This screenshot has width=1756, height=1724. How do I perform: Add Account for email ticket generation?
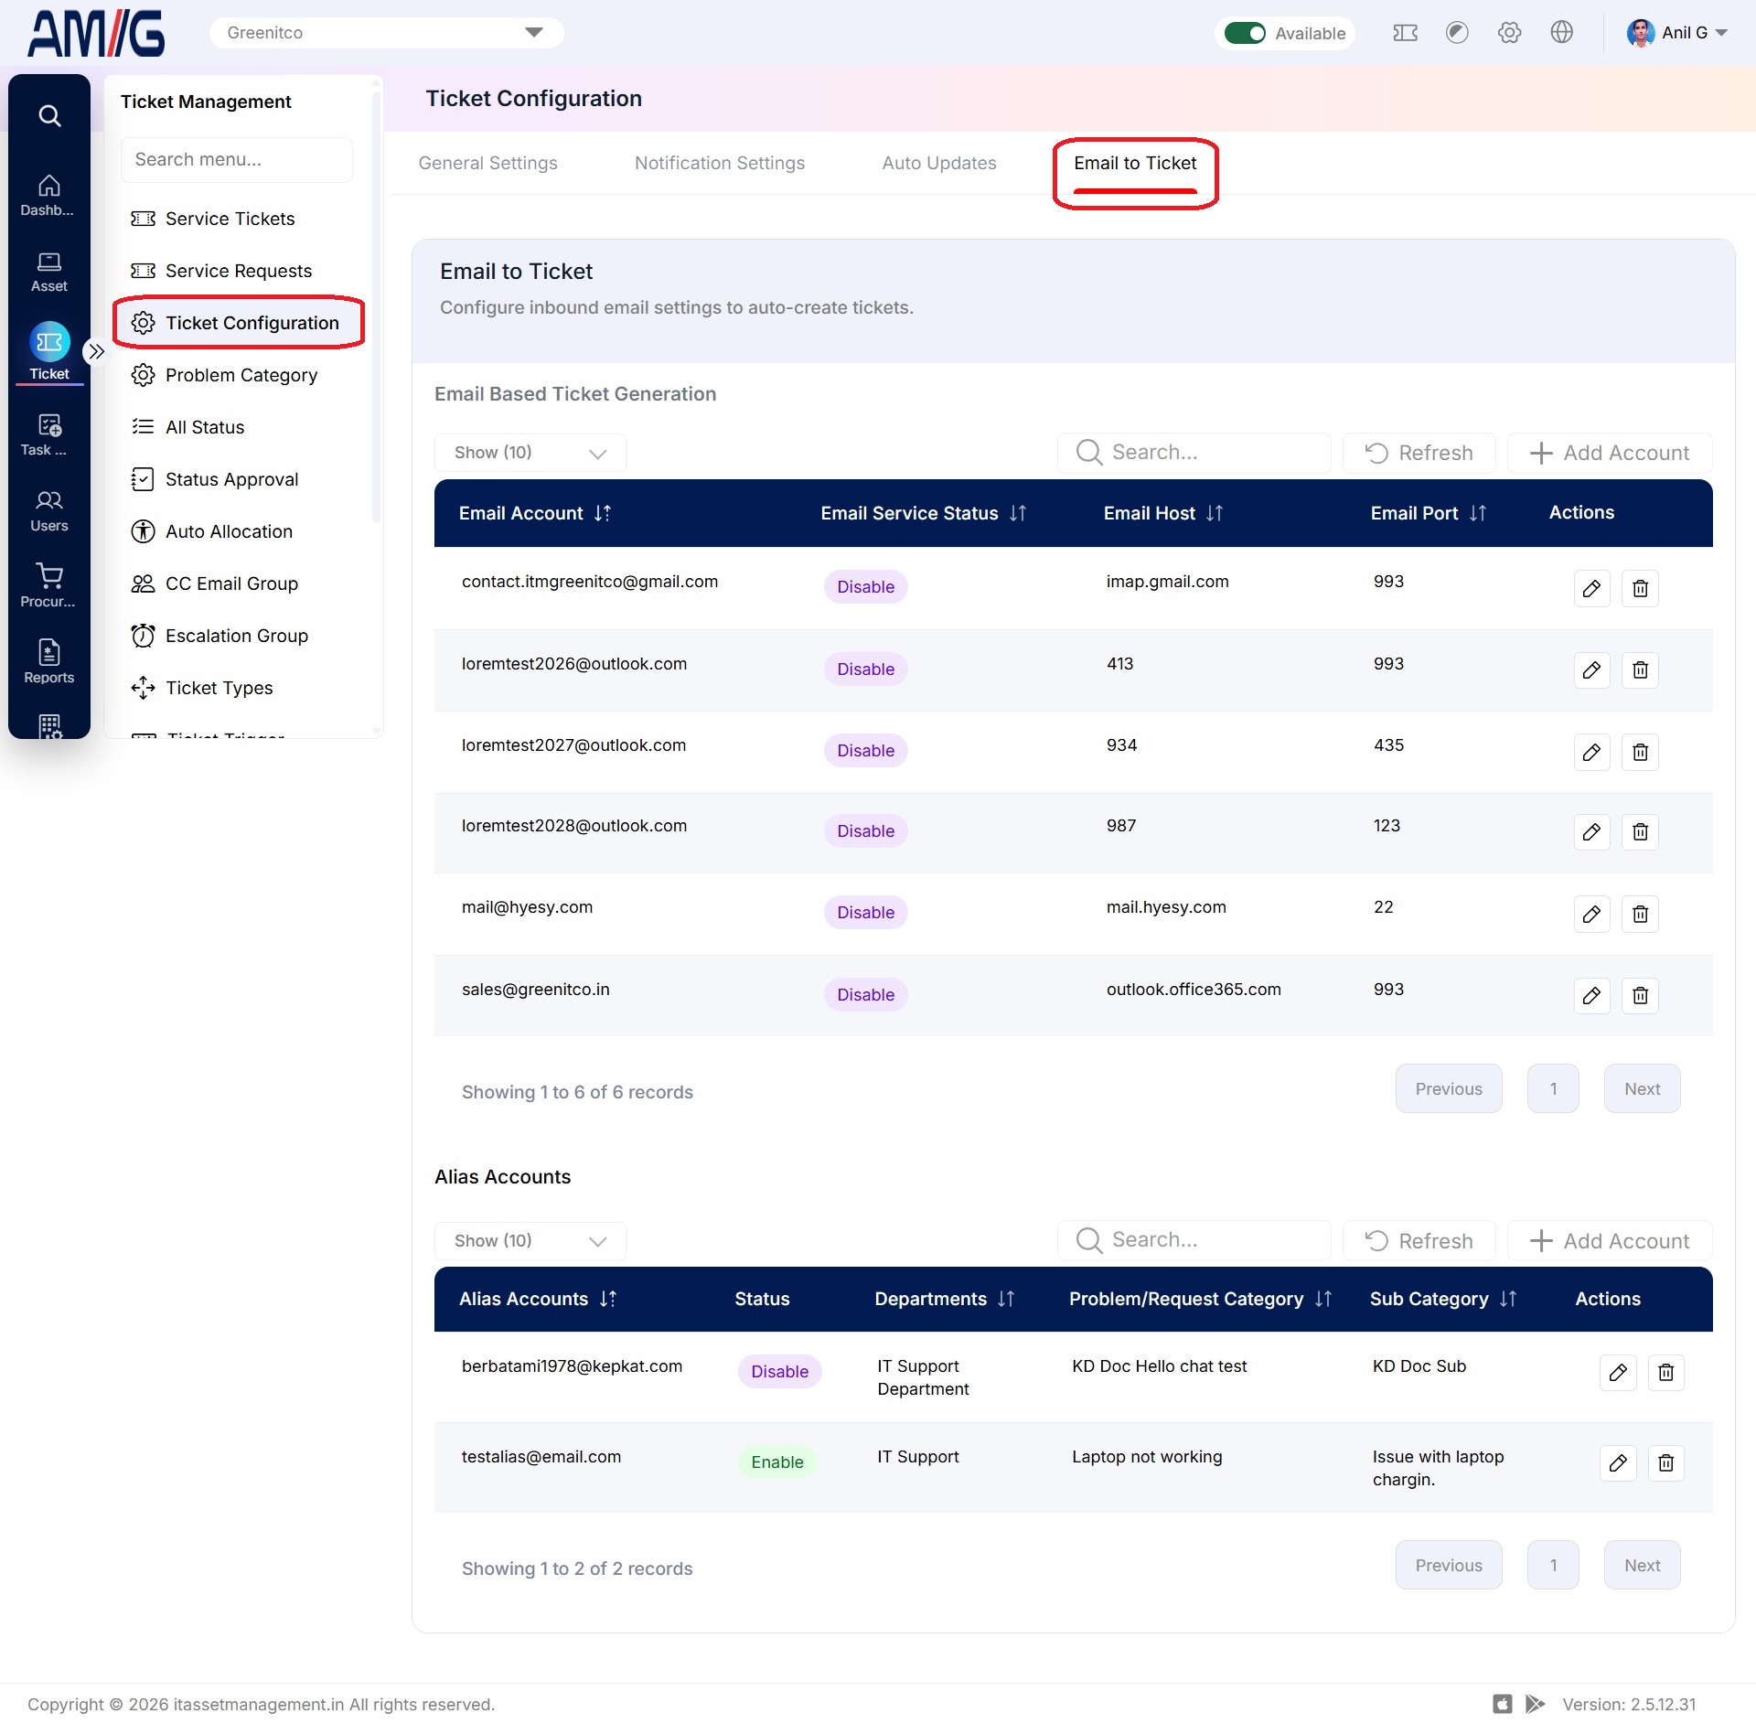coord(1610,453)
